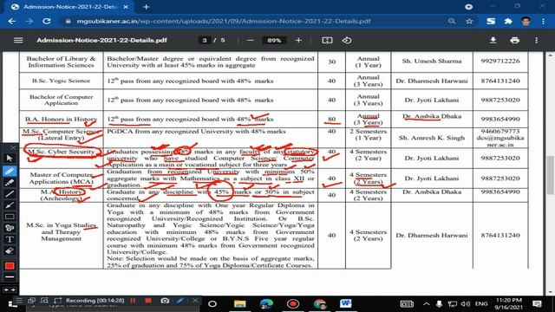
Task: Show hidden system tray icons
Action: click(427, 304)
